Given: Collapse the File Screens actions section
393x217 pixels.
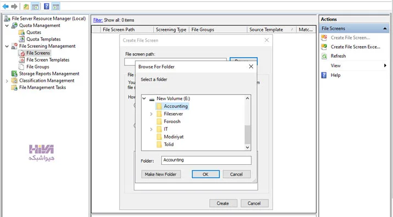Looking at the screenshot, I should click(385, 29).
